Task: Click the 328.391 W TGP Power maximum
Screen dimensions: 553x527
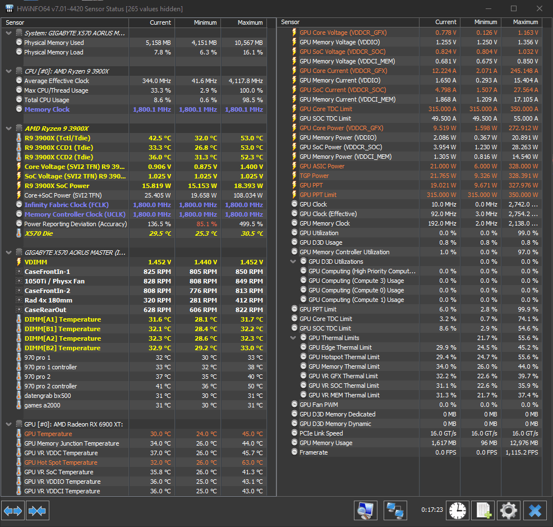Action: click(524, 176)
